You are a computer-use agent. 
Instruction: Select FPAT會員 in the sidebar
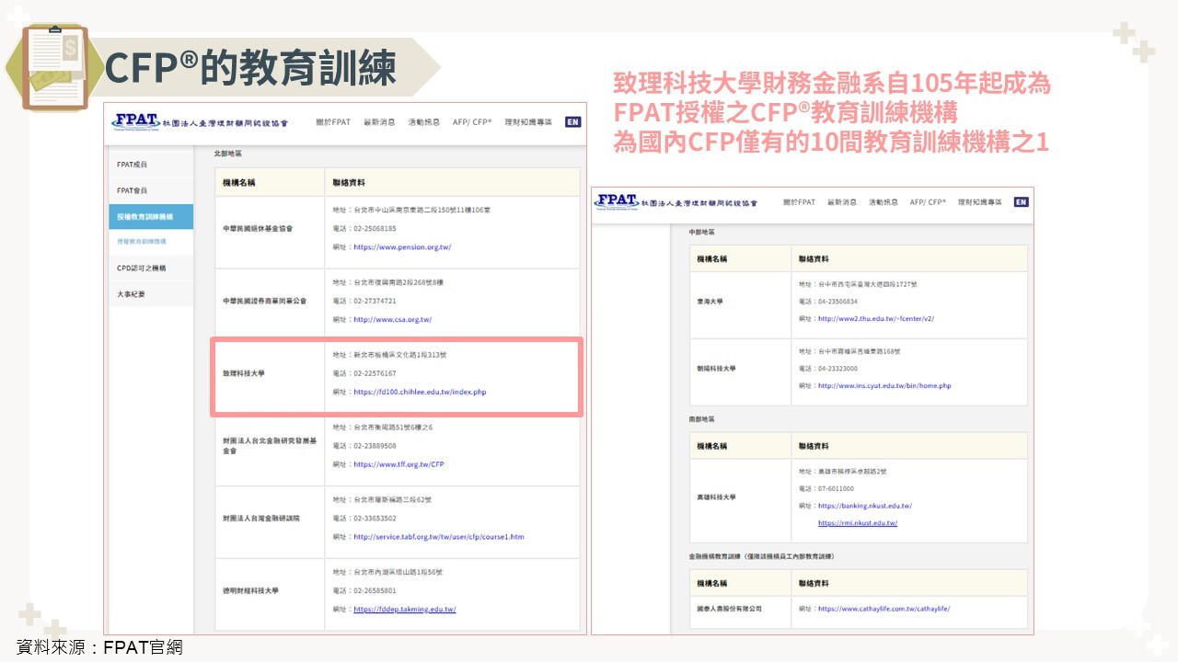click(151, 190)
